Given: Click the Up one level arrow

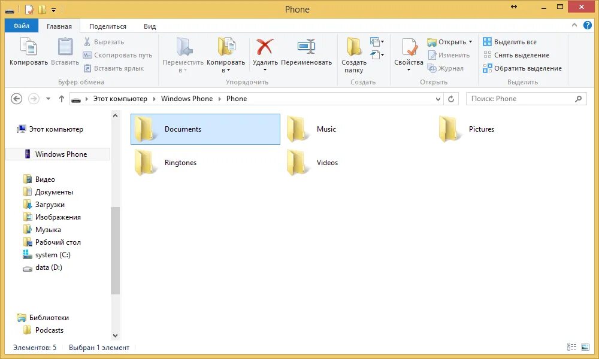Looking at the screenshot, I should coord(62,99).
